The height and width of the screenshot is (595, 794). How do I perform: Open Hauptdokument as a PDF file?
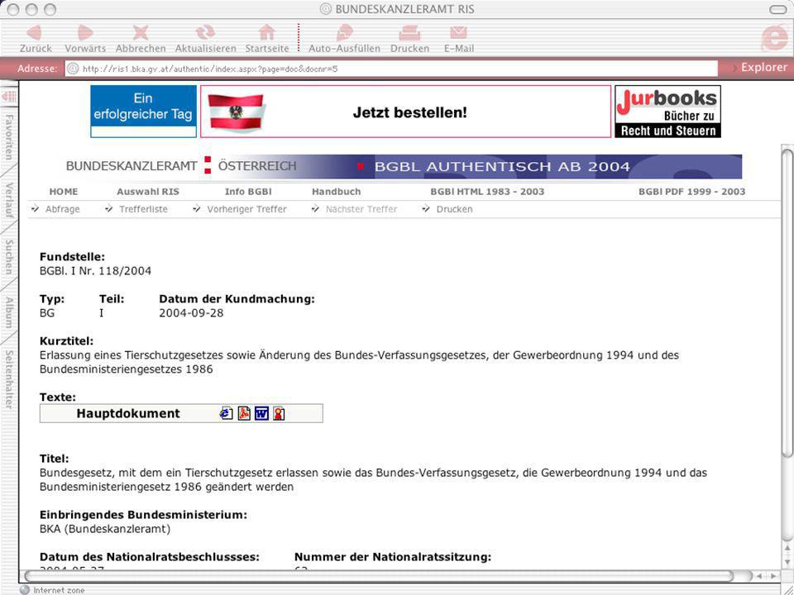(x=244, y=413)
